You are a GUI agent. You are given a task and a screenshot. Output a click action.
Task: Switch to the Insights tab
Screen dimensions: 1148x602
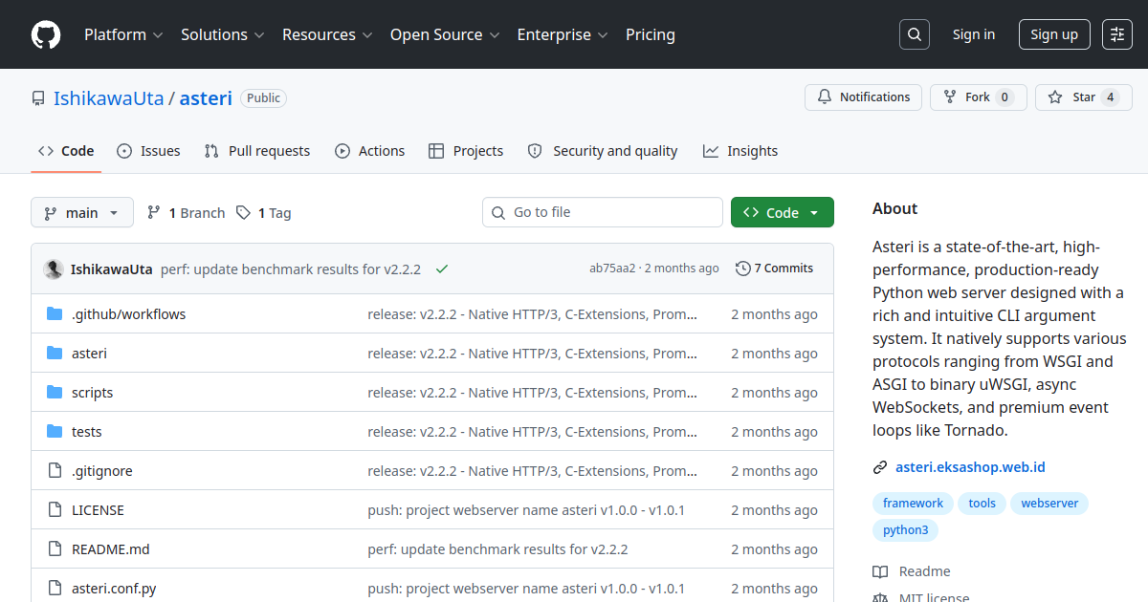point(740,151)
